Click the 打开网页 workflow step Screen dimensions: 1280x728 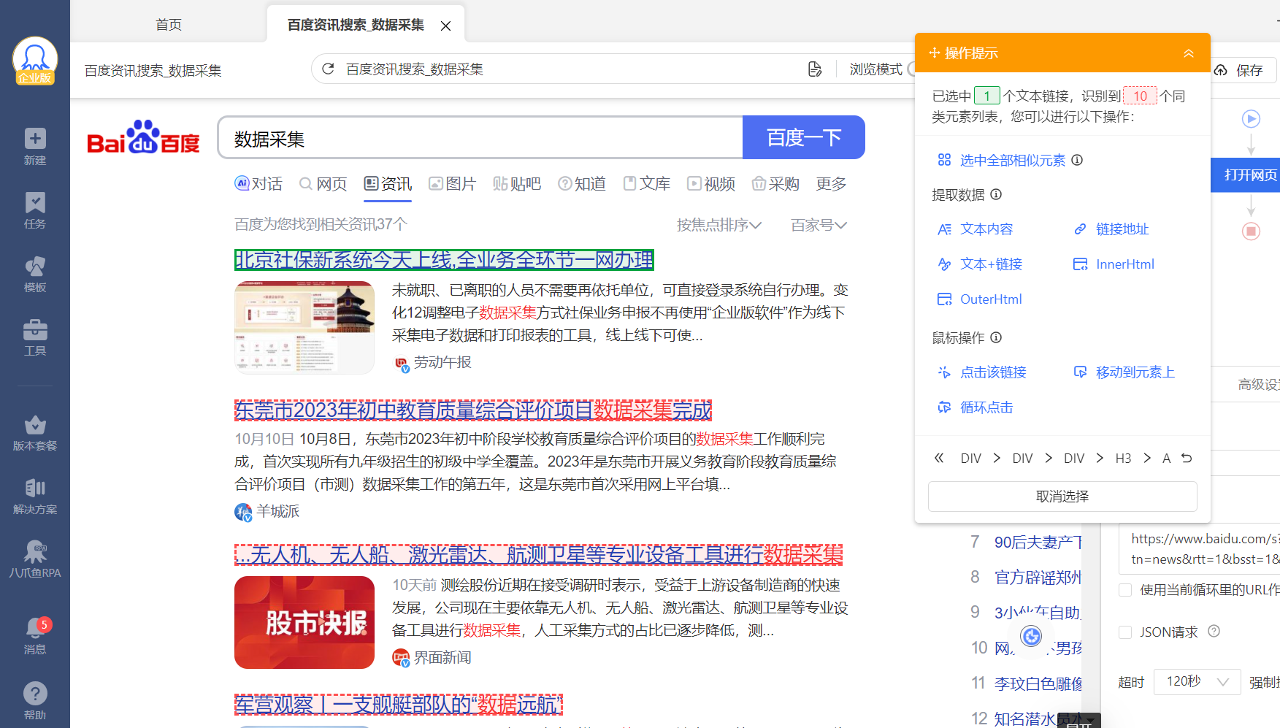pyautogui.click(x=1246, y=175)
